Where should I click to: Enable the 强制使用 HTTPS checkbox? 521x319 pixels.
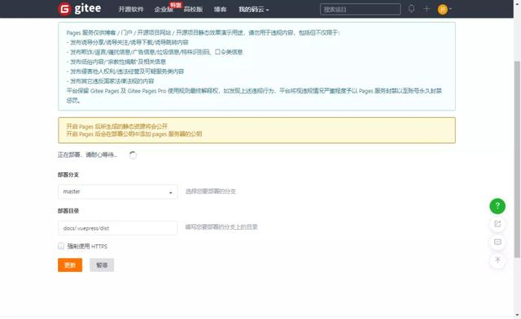(61, 246)
